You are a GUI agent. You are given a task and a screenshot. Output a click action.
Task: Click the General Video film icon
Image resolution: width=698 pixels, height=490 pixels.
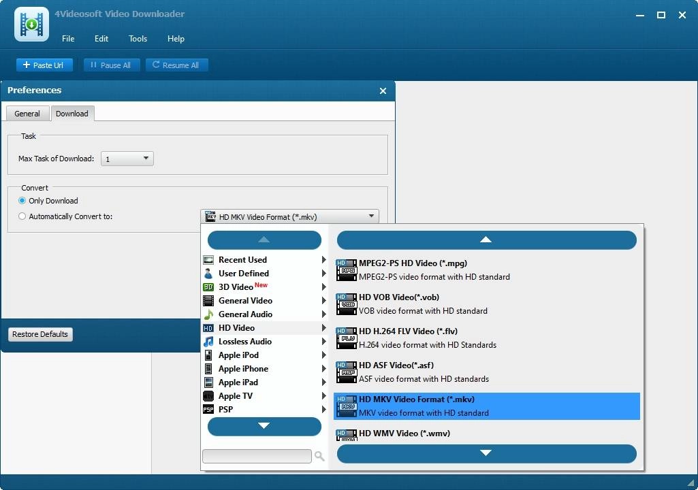(208, 301)
